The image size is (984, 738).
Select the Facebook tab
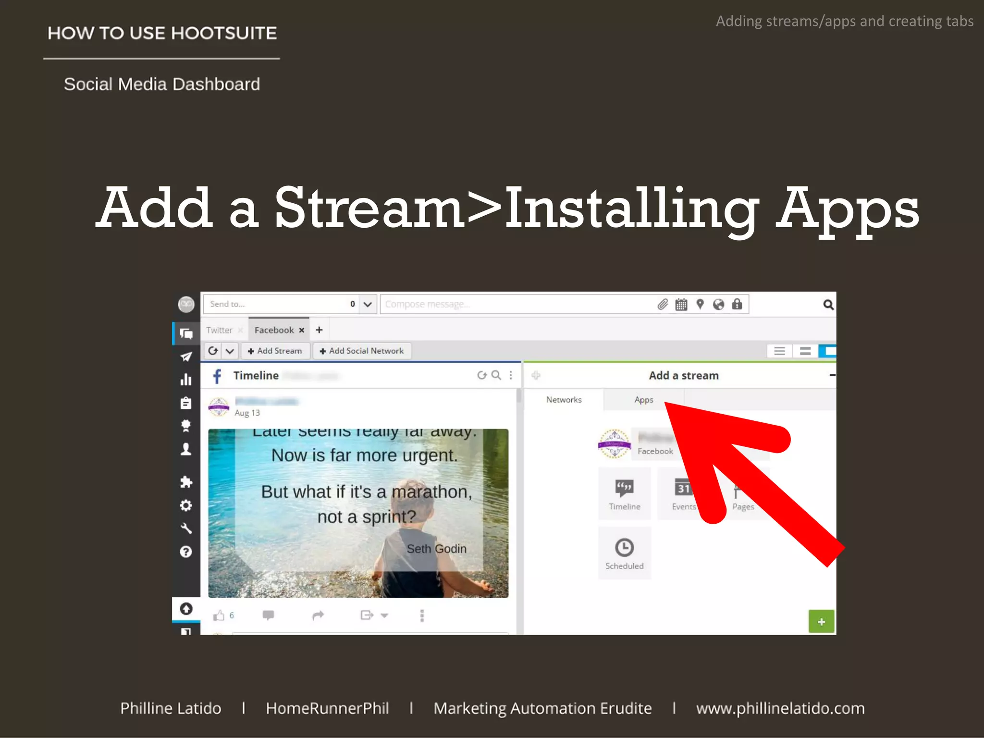point(274,330)
